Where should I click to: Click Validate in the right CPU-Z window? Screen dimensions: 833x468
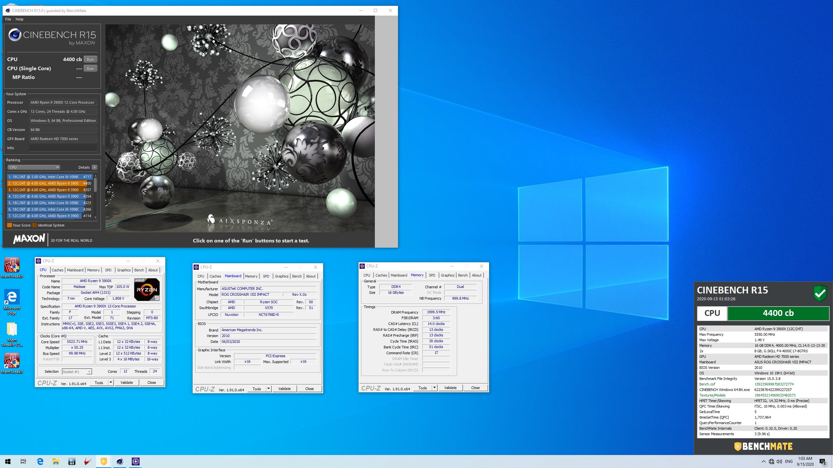(450, 388)
